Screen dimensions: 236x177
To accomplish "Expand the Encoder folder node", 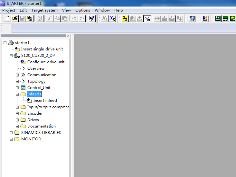I will click(x=17, y=113).
